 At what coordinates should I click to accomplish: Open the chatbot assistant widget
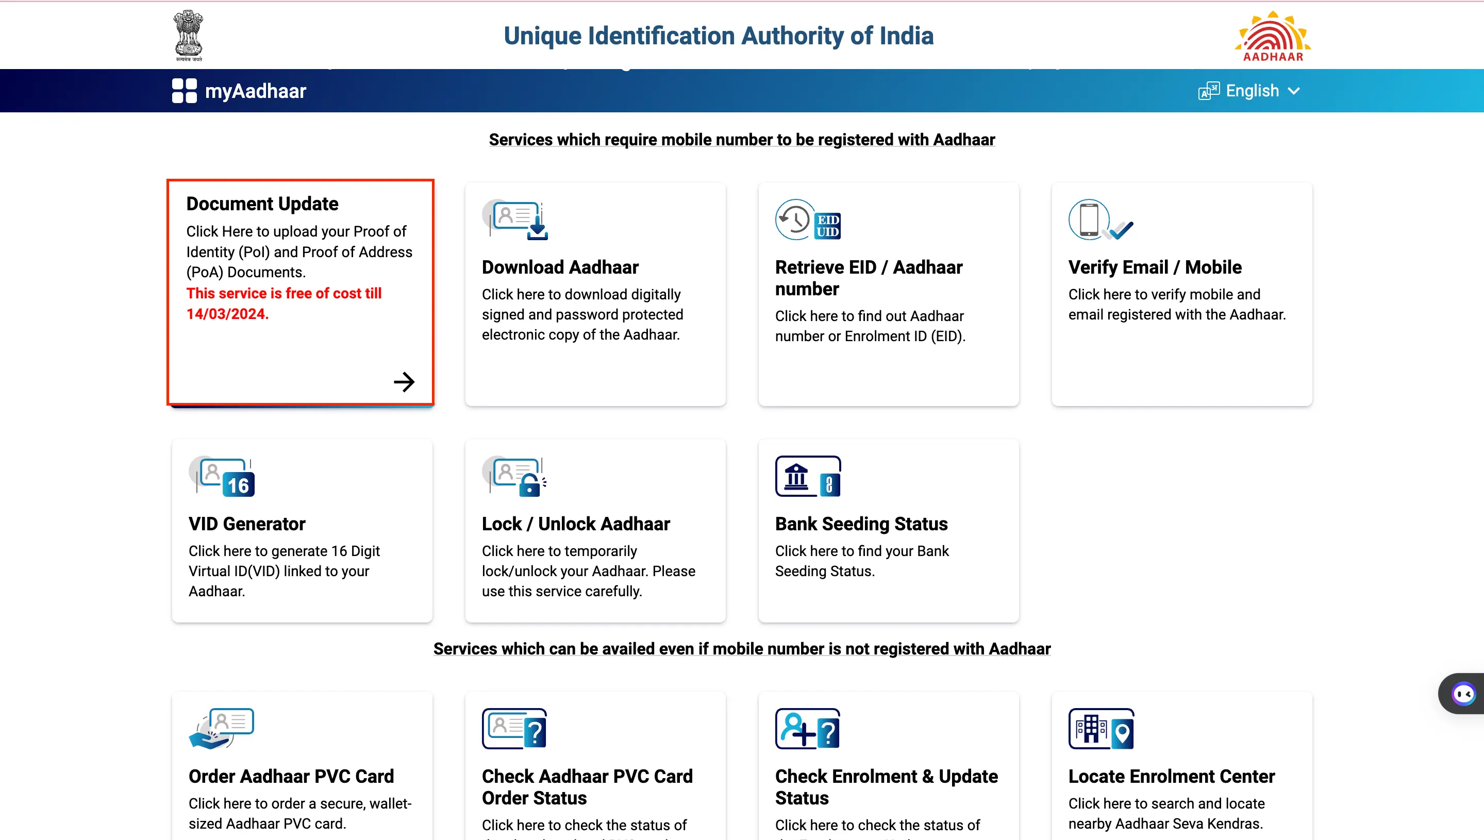click(x=1463, y=694)
